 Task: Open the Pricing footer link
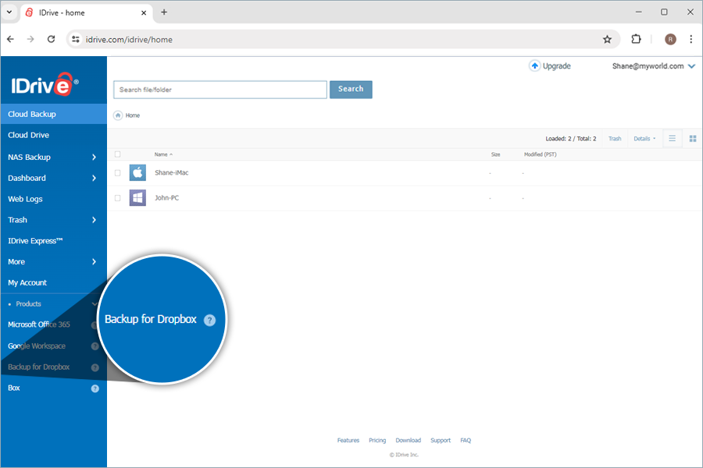377,441
